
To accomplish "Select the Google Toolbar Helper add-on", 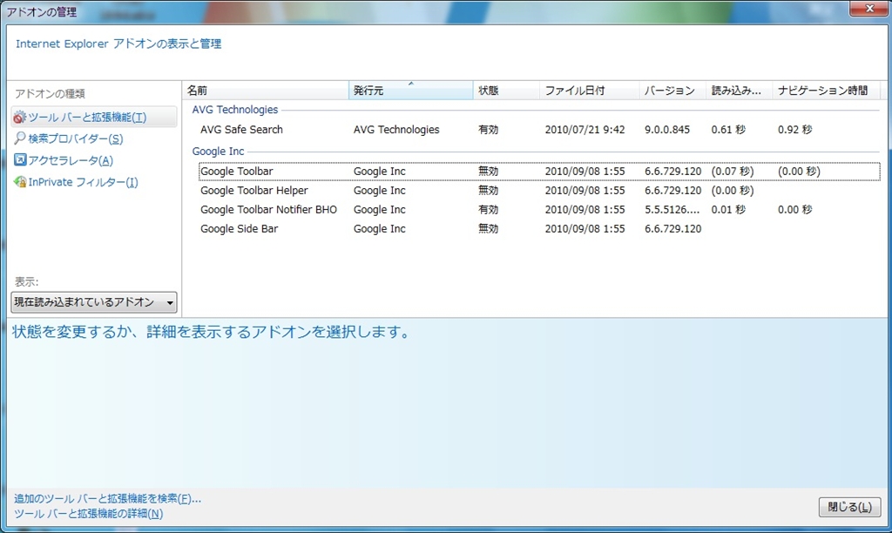I will (253, 191).
